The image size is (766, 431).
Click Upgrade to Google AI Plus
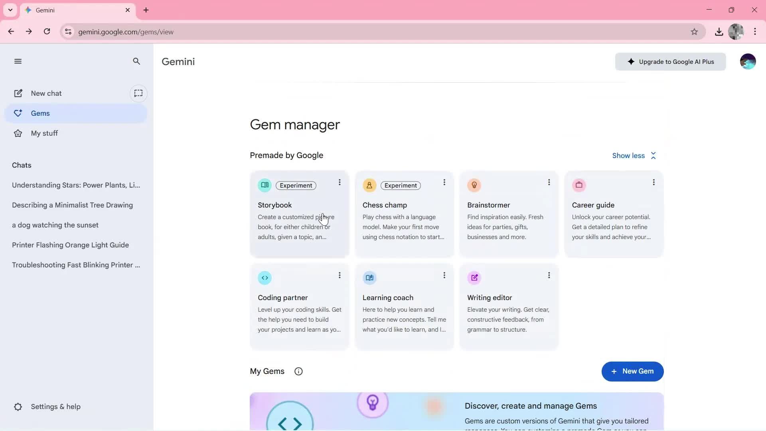pos(670,62)
